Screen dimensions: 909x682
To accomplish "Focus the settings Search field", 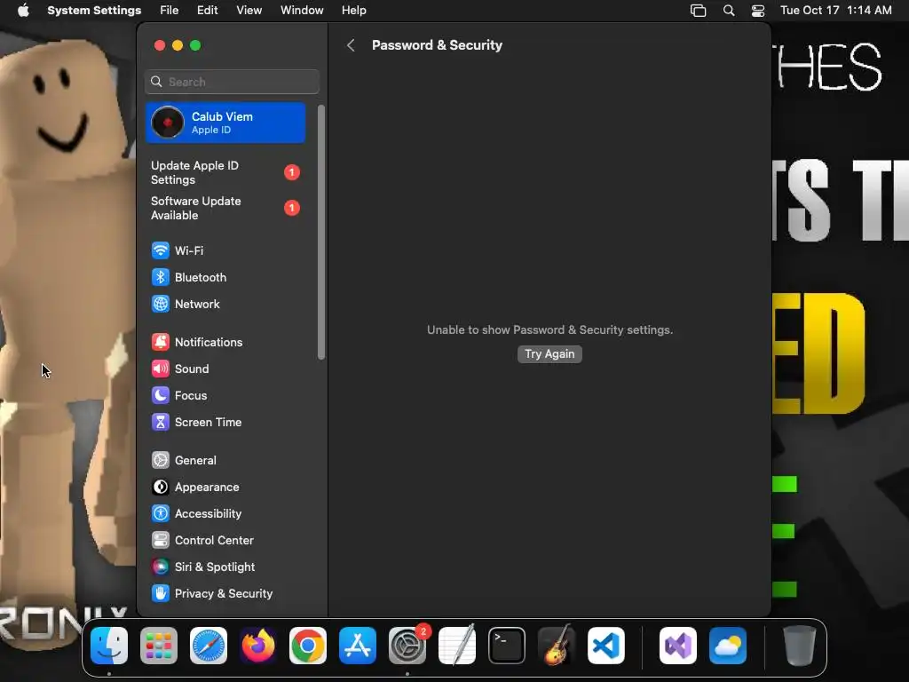I will 232,82.
